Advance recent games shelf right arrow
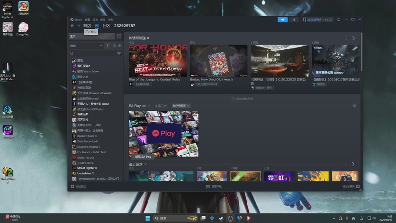396x223 pixels. 353,164
